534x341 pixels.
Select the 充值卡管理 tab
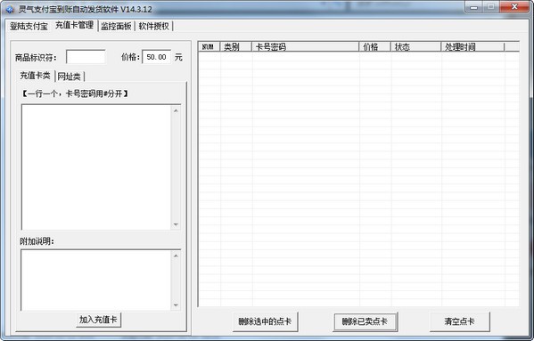74,25
